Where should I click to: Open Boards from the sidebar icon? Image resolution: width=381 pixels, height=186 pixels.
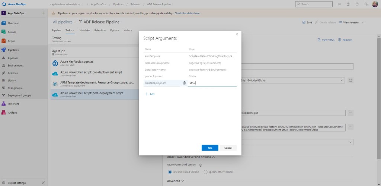pyautogui.click(x=3, y=32)
